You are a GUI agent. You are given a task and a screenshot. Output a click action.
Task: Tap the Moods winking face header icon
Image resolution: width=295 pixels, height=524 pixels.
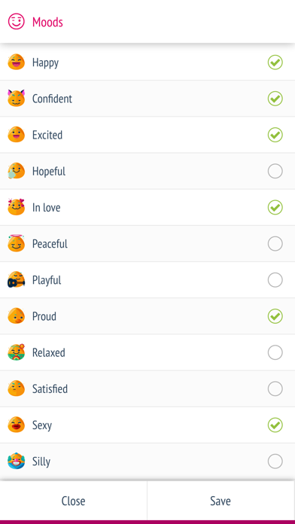point(17,22)
